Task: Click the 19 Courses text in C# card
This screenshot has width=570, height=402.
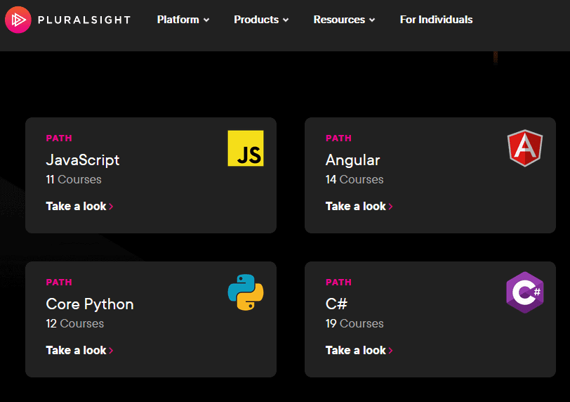Action: 354,324
